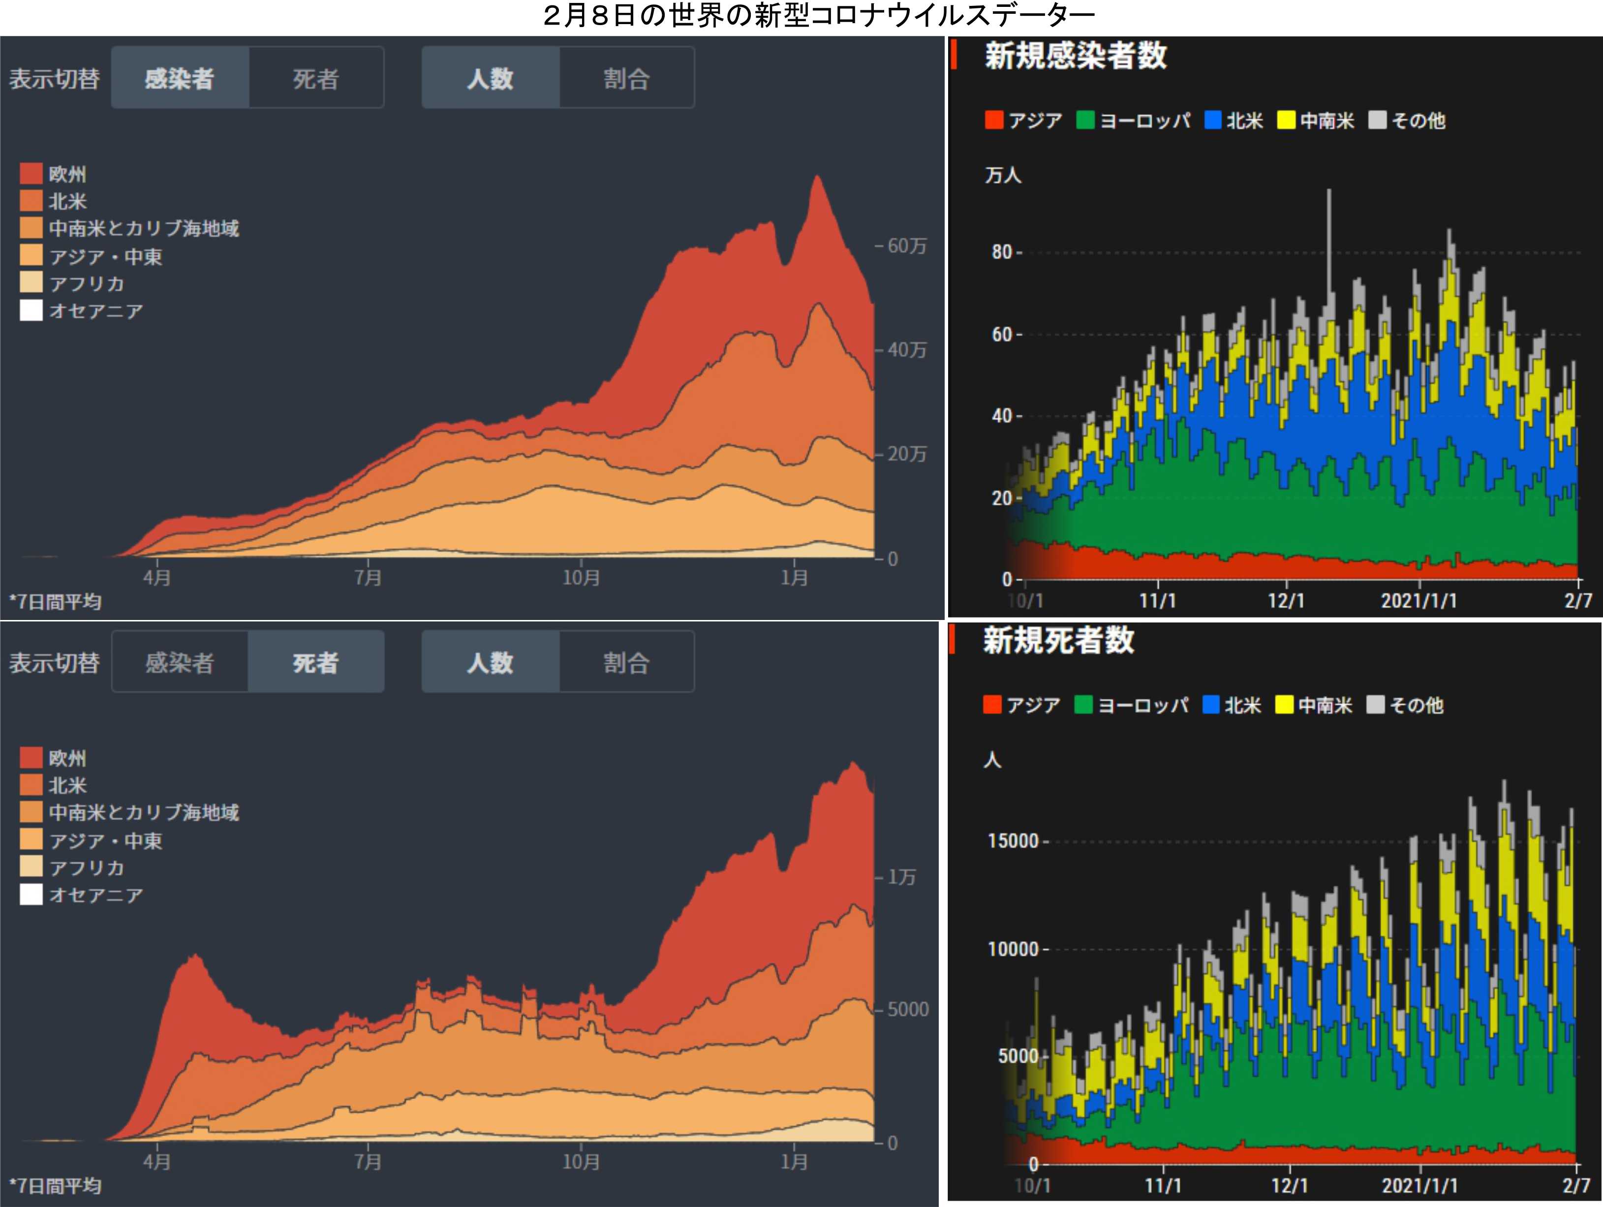This screenshot has height=1207, width=1603.
Task: Click 欧州 legend swatch in top chart
Action: tap(31, 174)
